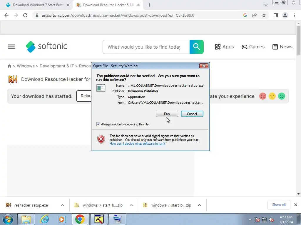Switch to Download Windows 7 Start Button tab
301x225 pixels.
(38, 5)
